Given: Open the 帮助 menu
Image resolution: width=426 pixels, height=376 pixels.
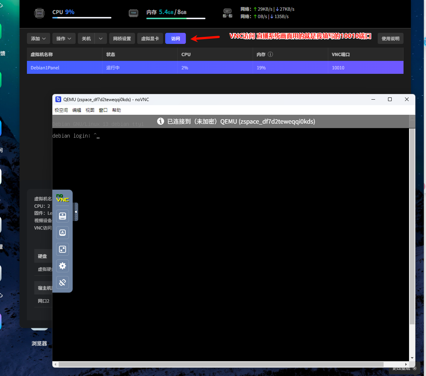Looking at the screenshot, I should [x=117, y=110].
